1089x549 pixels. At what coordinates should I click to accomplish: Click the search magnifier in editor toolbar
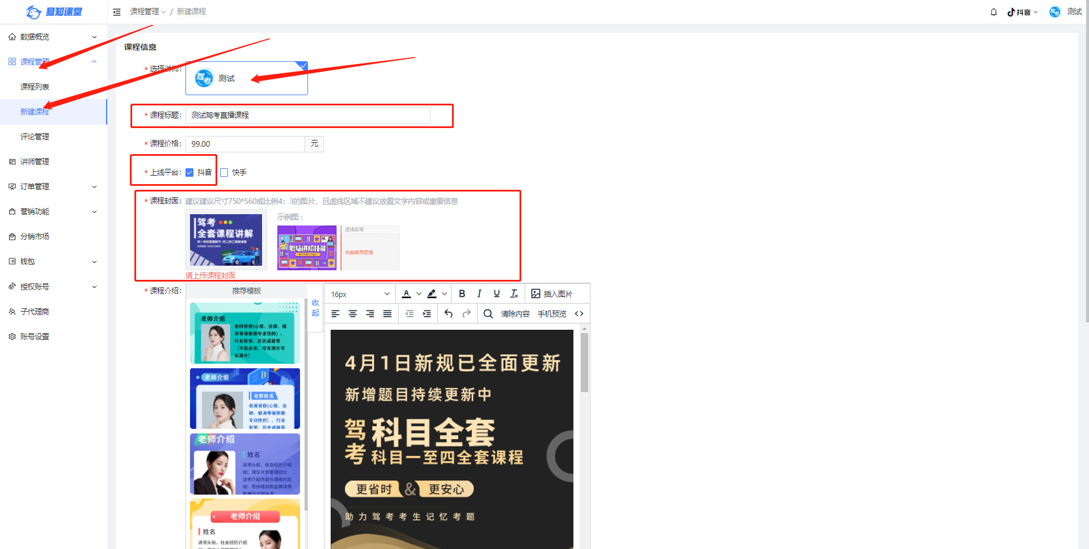point(488,313)
